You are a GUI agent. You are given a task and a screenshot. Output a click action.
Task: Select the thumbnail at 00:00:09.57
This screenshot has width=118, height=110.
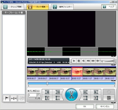click(x=55, y=73)
